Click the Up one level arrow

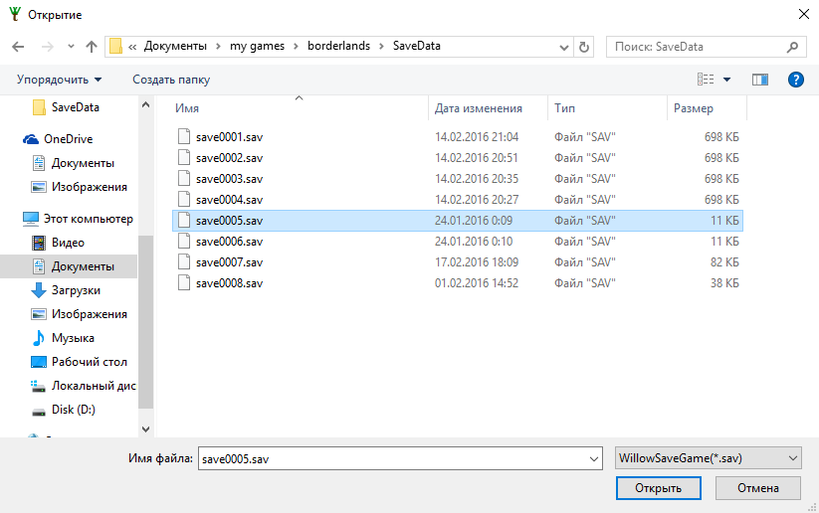[92, 47]
